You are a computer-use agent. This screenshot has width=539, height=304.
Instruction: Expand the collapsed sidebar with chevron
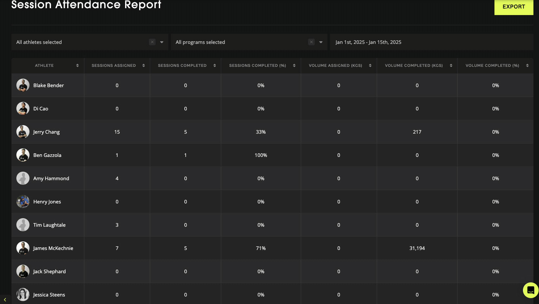click(x=5, y=299)
